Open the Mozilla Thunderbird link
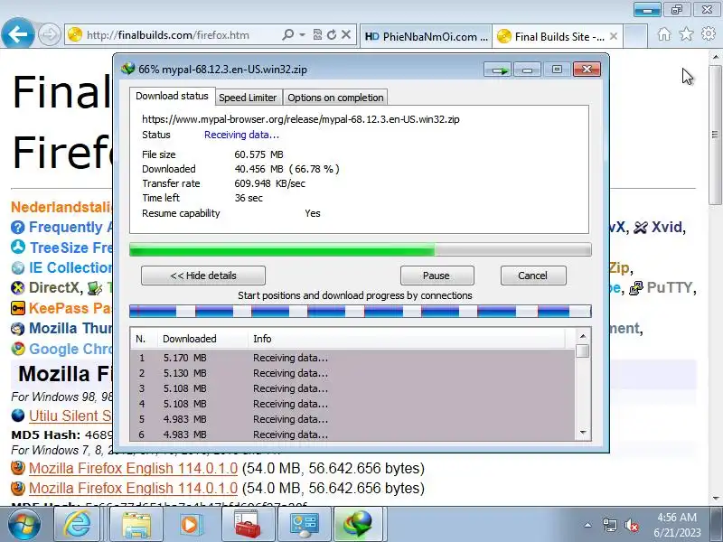This screenshot has width=723, height=542. pos(71,328)
